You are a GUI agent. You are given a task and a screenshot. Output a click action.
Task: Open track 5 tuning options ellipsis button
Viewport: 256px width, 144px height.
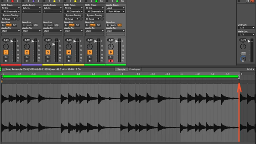pos(102,19)
